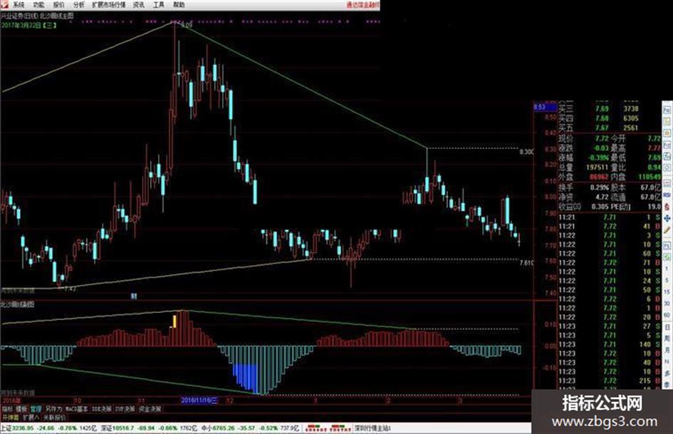Viewport: 673px width, 434px height.
Task: Click the N period button in sidebar
Action: coord(667,361)
